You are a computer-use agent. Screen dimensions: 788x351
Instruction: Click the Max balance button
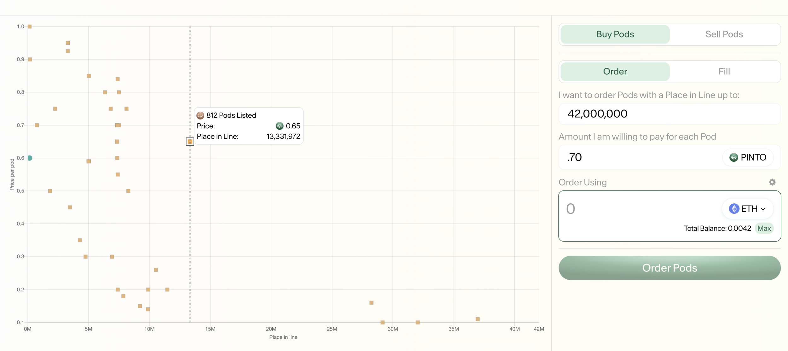pos(764,228)
